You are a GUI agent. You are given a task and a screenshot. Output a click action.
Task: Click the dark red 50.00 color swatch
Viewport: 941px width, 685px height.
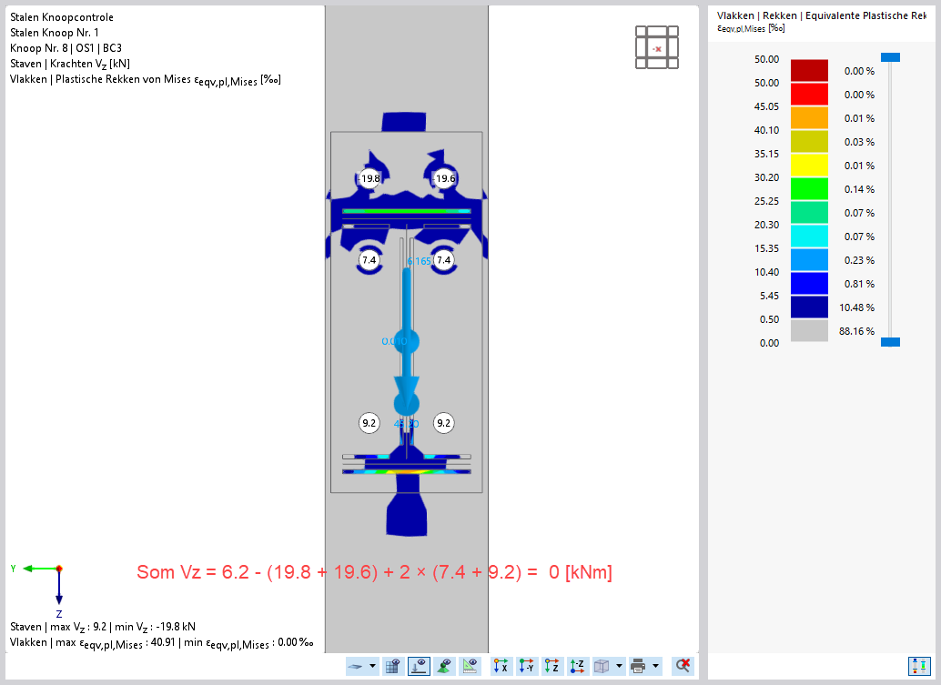(809, 70)
